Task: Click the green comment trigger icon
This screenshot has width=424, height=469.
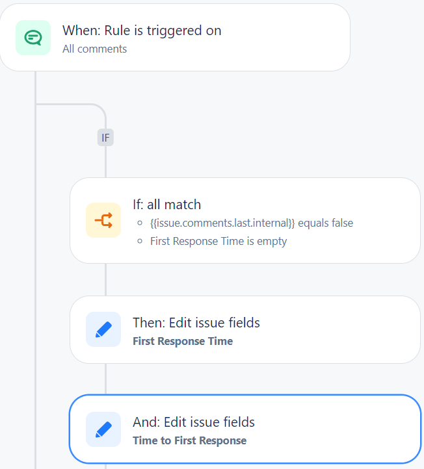Action: point(33,38)
